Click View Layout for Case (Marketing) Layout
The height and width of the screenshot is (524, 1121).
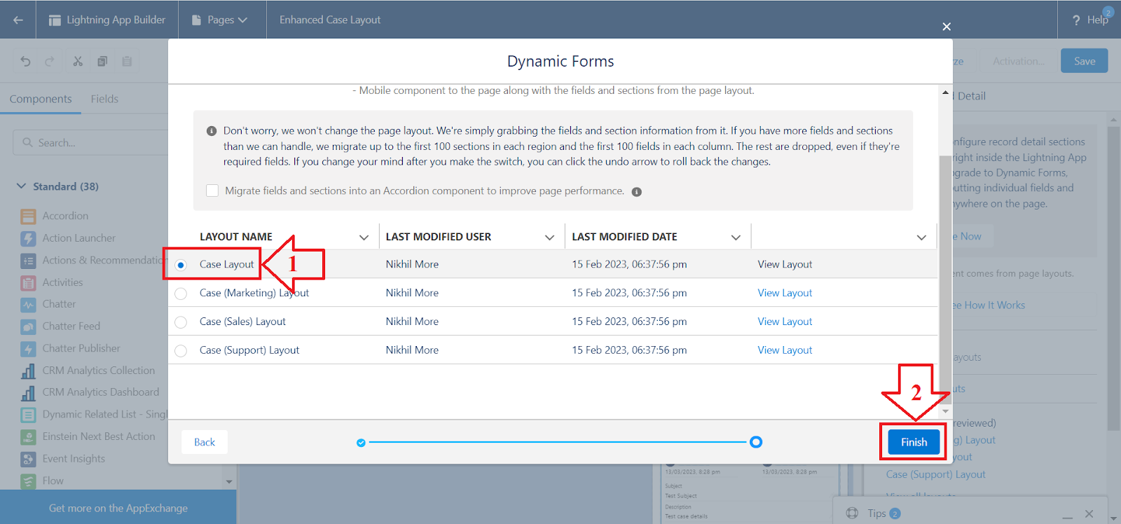785,293
